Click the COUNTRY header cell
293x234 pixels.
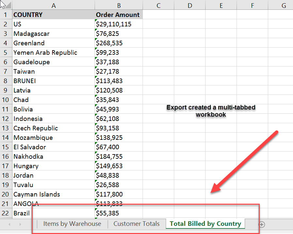coord(54,15)
